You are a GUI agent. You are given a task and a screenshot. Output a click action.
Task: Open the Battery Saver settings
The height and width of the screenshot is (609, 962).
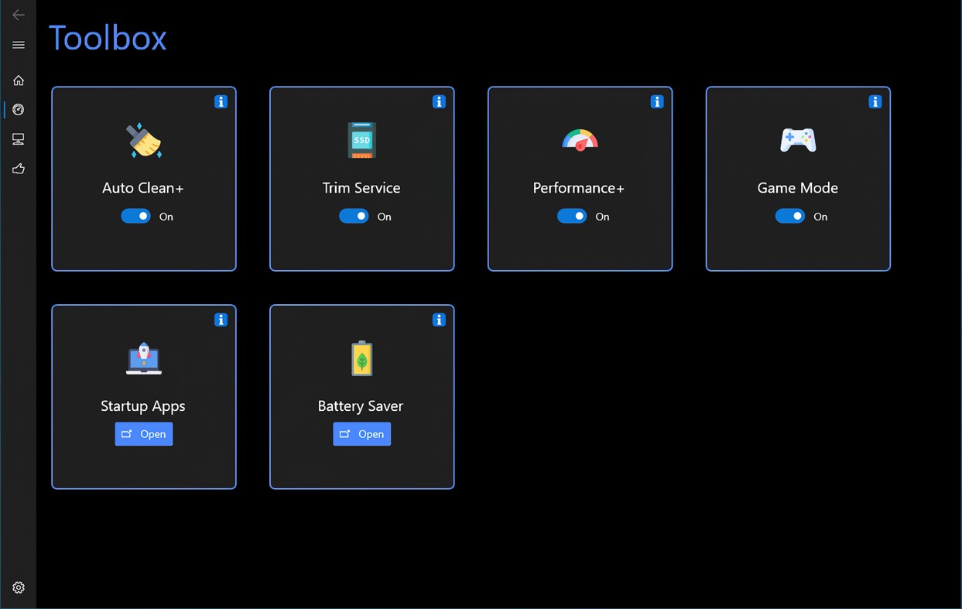[361, 434]
